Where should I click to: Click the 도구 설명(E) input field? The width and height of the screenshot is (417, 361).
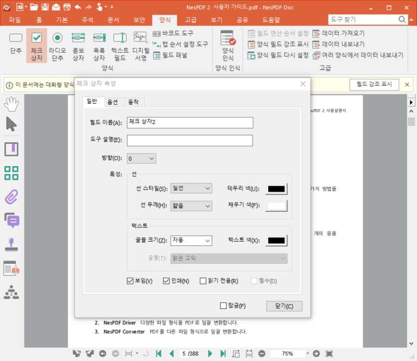tap(190, 141)
